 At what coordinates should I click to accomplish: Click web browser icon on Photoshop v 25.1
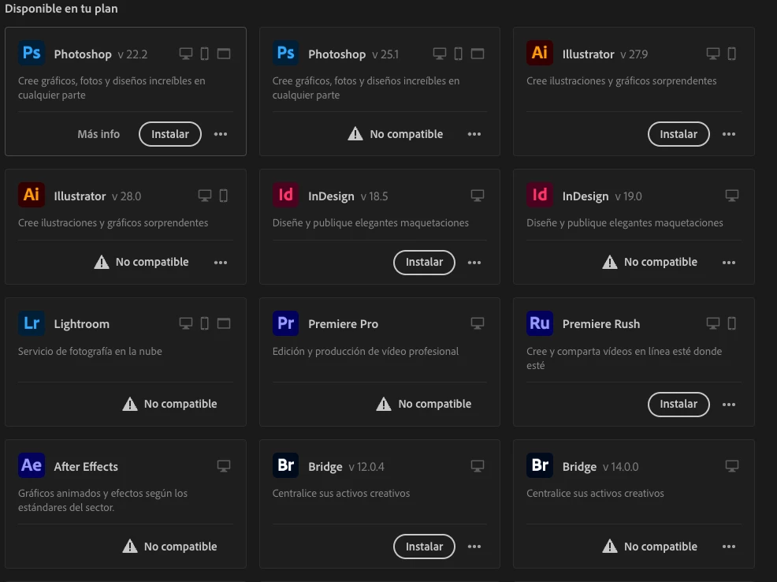click(x=478, y=54)
